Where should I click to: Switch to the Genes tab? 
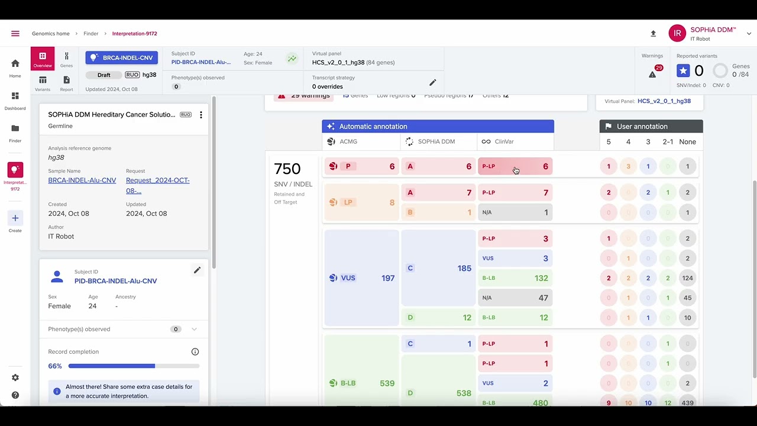[66, 59]
